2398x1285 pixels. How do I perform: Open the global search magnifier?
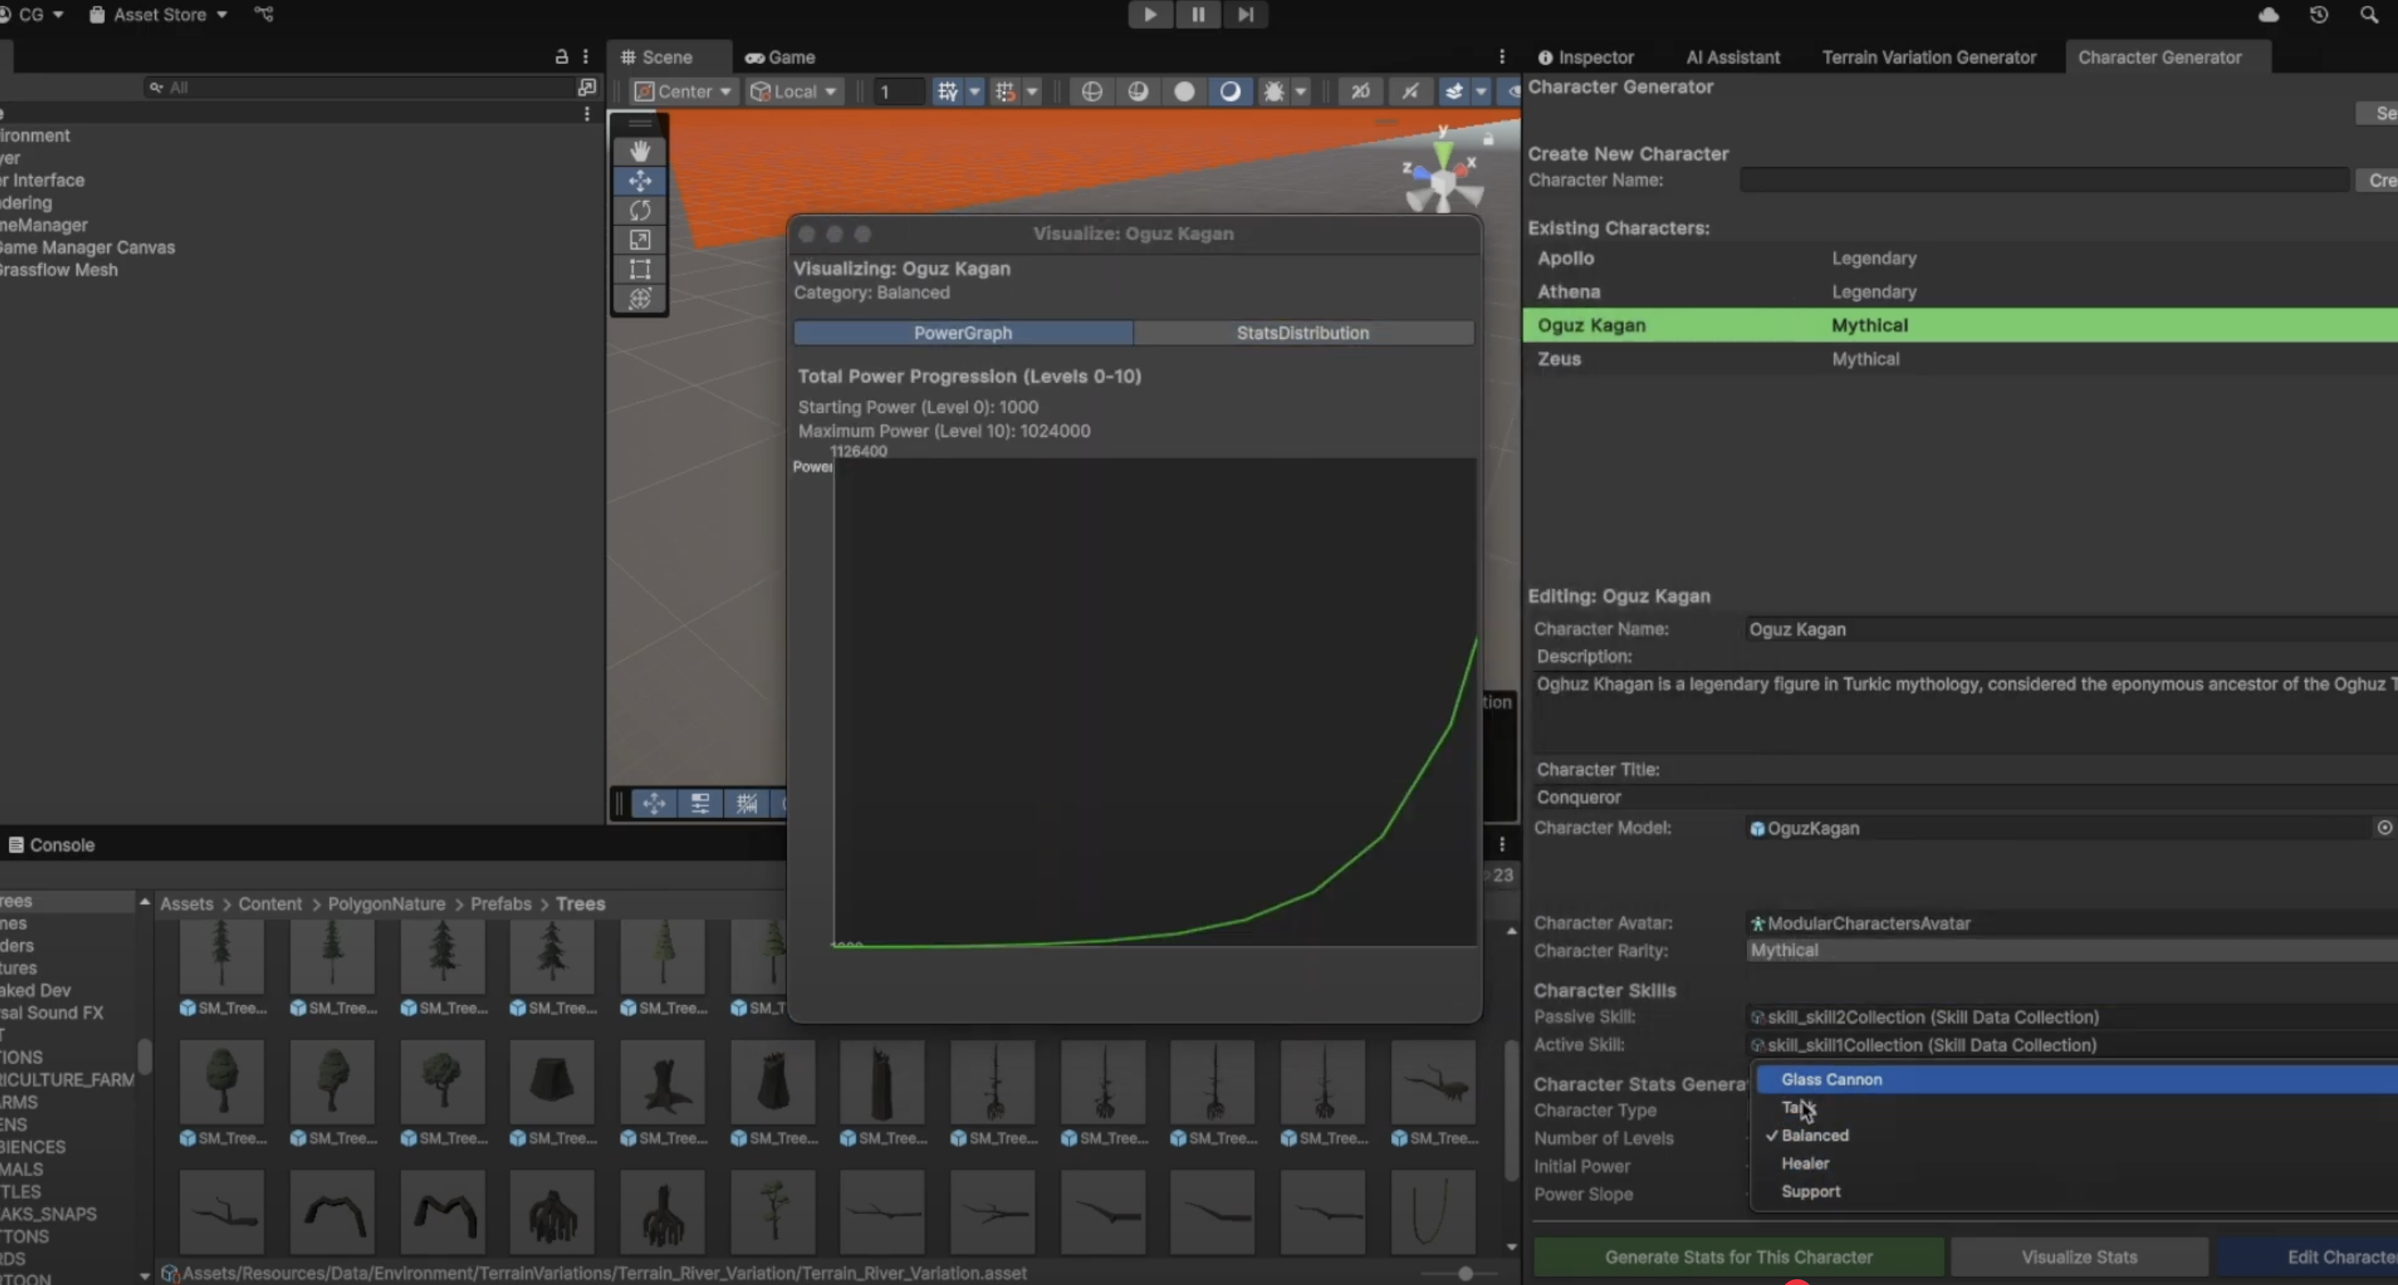pos(2369,14)
